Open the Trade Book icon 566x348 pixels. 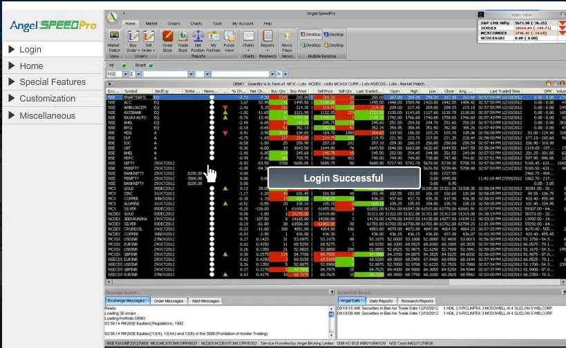(183, 41)
